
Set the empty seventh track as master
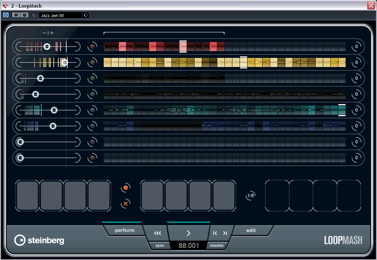(x=92, y=142)
